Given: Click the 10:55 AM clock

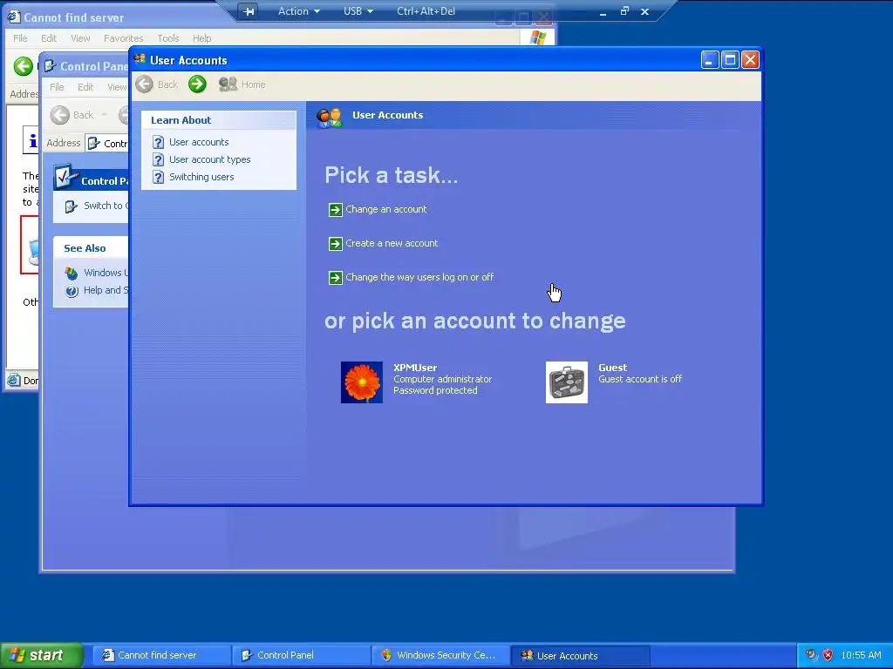Looking at the screenshot, I should 861,655.
